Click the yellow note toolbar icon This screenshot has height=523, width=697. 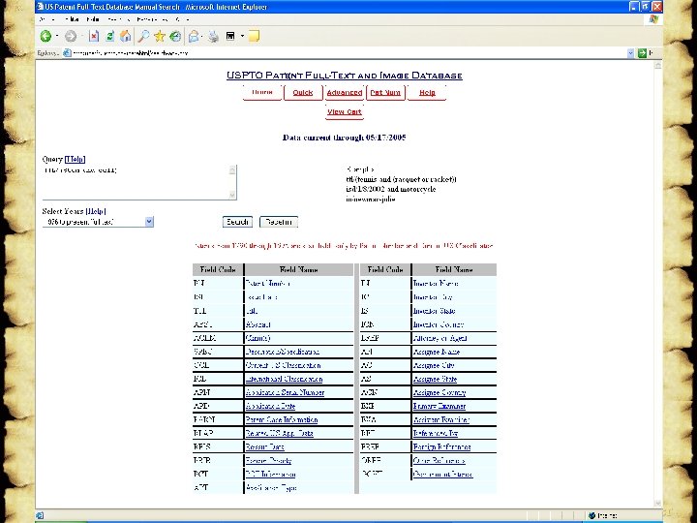point(254,36)
